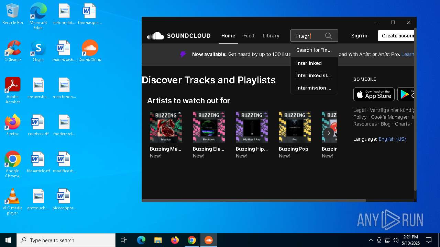Click the SoundCloud vertical scrollbar

[x=415, y=109]
